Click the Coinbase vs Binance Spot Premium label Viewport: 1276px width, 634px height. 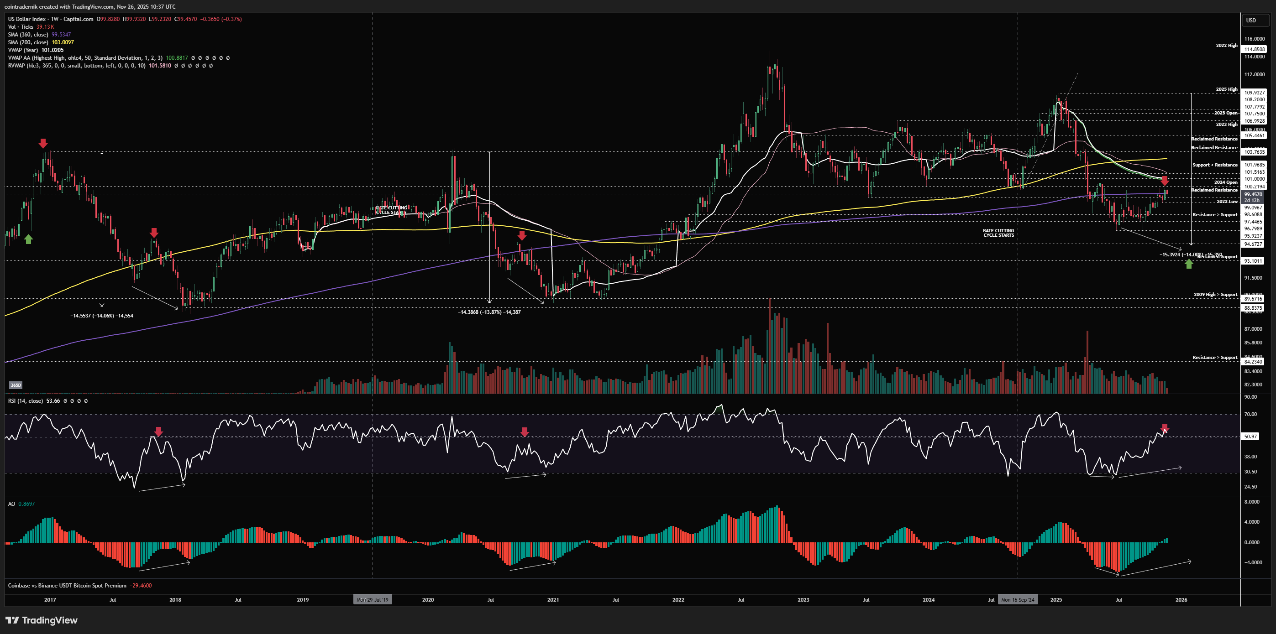pos(67,586)
